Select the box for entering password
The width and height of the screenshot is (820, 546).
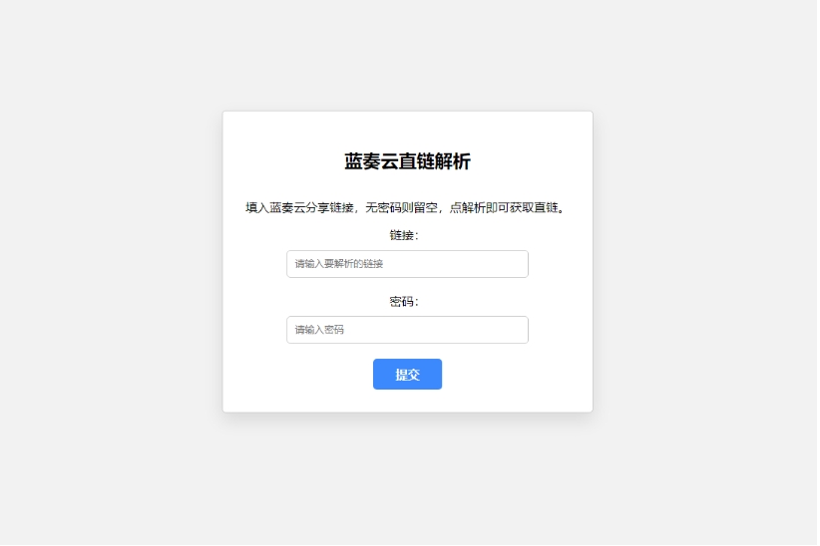click(408, 331)
